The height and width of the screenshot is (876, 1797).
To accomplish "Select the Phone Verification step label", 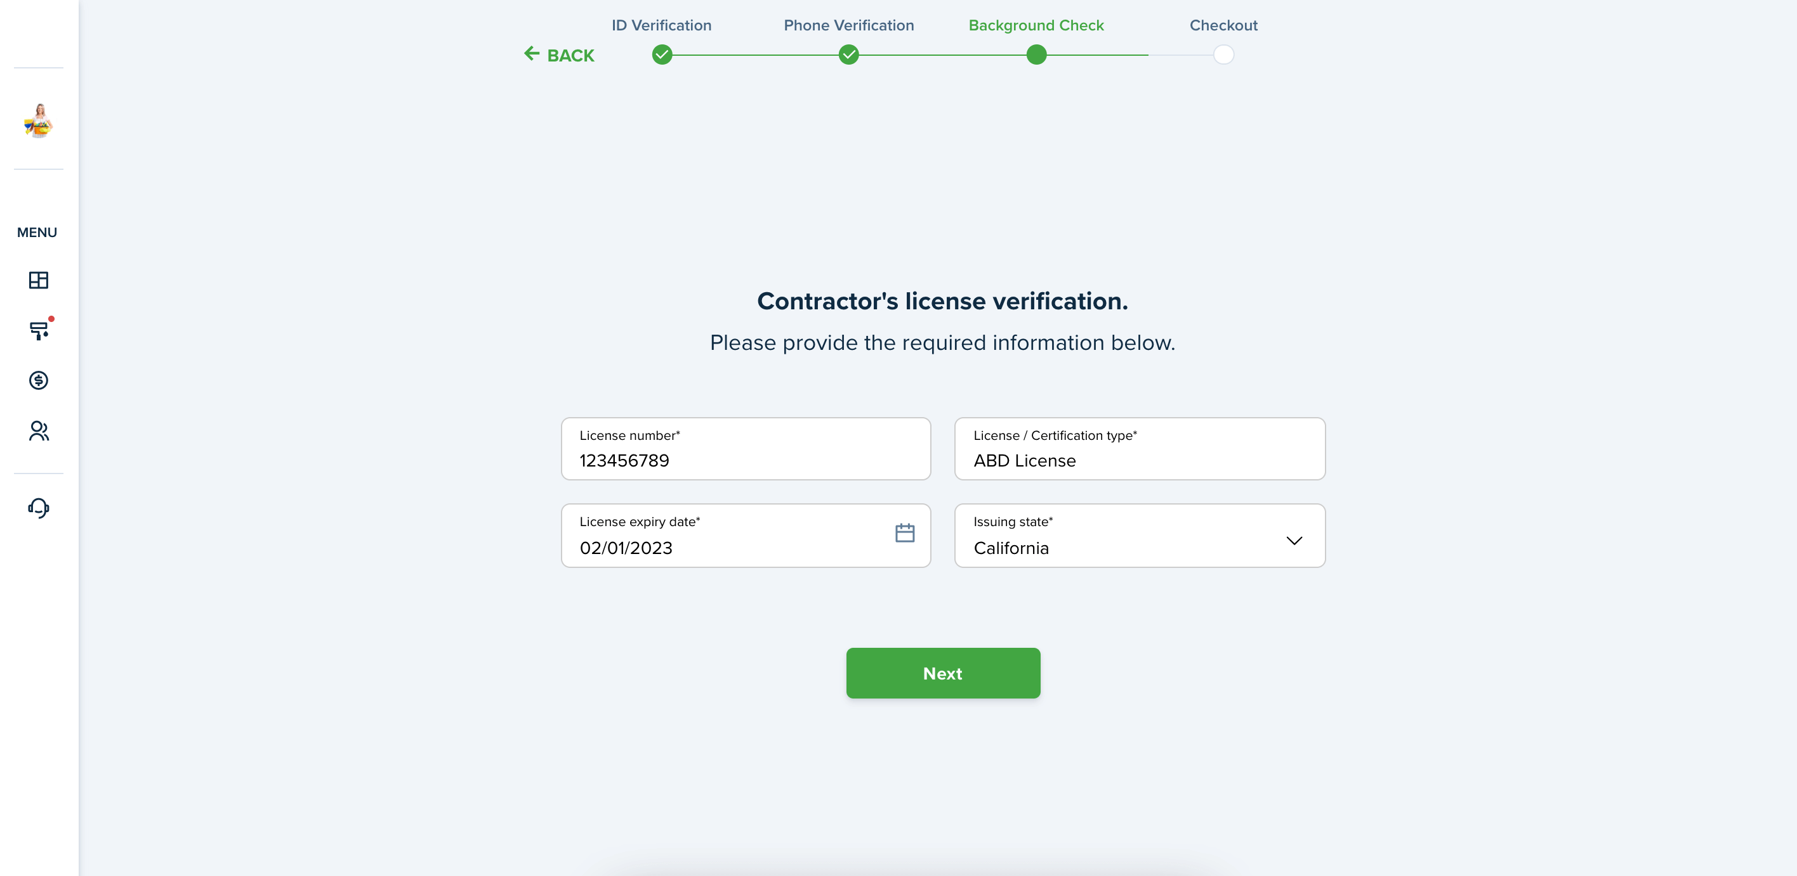I will click(x=849, y=25).
